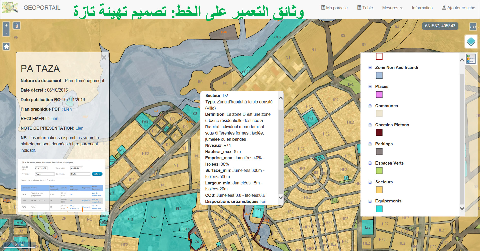Collapse the Zone Non Aedificandi legend group
480x251 pixels.
(370, 68)
